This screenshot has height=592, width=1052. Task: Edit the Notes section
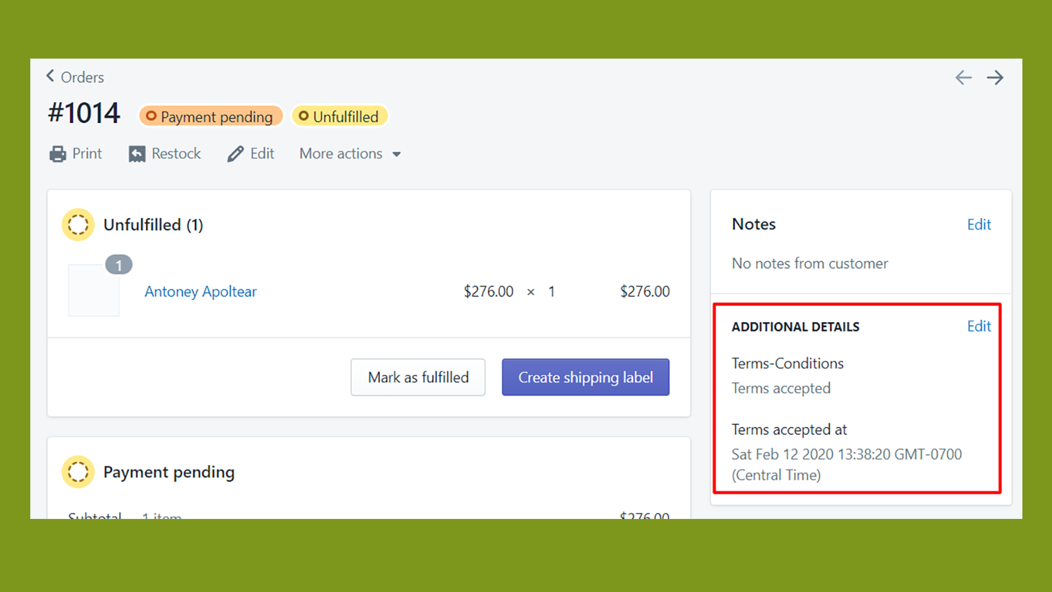[x=979, y=224]
